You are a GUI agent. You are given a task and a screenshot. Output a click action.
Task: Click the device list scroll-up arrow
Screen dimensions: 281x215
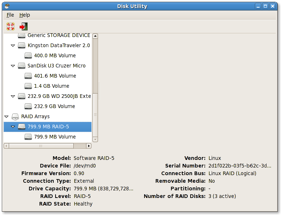[x=95, y=36]
